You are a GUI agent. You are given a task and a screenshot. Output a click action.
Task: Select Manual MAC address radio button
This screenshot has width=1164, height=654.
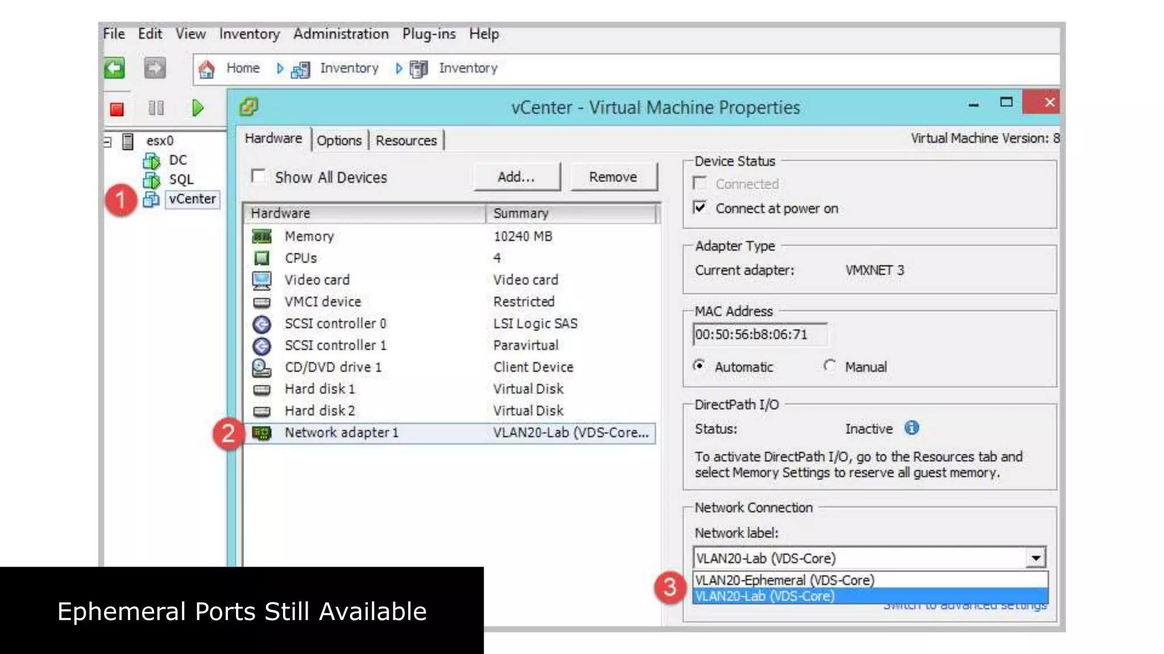[830, 366]
